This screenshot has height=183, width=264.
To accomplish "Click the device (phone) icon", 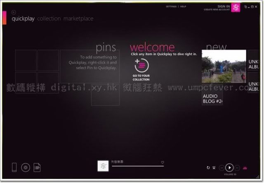I will click(x=14, y=167).
